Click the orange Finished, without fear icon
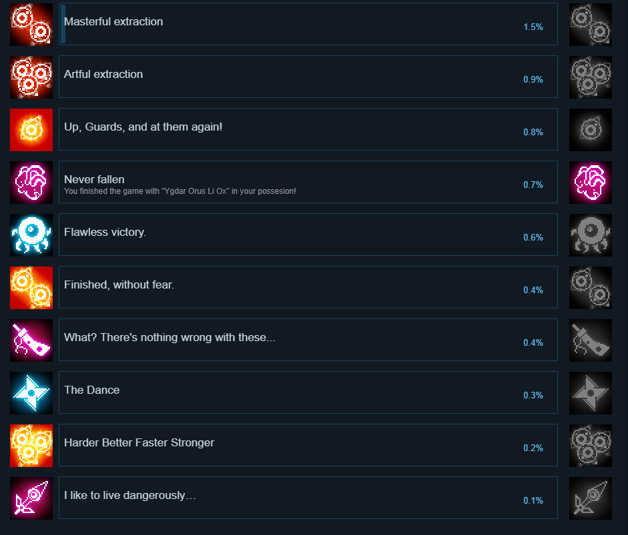Viewport: 628px width, 535px height. [31, 288]
